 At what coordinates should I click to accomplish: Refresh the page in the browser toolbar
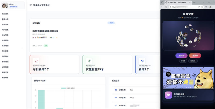point(166,7)
